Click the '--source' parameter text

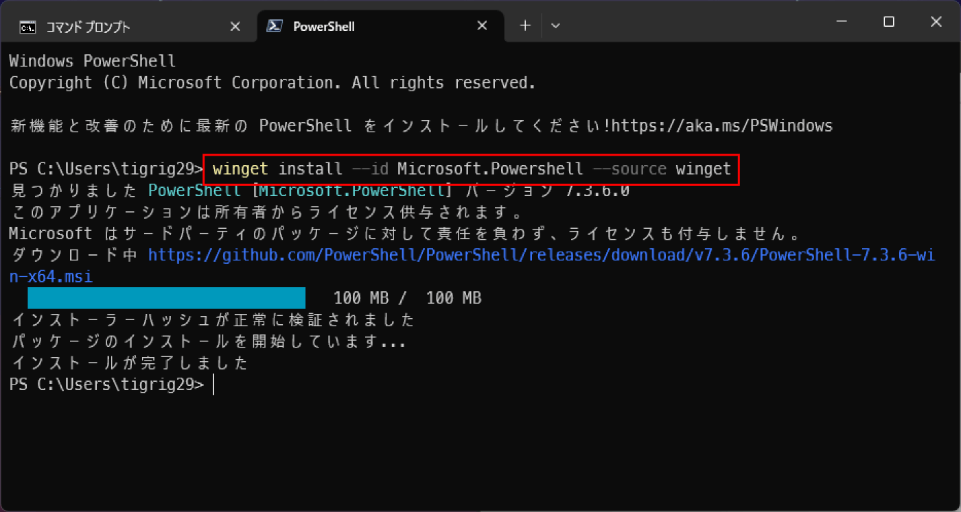pos(629,169)
